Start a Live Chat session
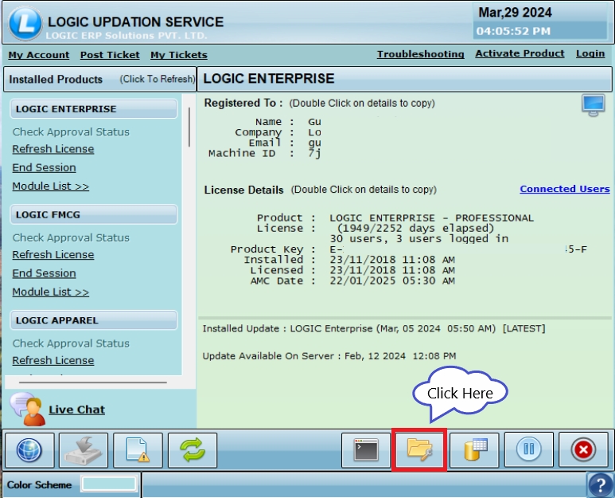This screenshot has width=615, height=498. 76,410
